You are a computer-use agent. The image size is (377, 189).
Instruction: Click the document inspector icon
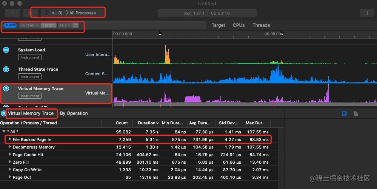(356, 113)
